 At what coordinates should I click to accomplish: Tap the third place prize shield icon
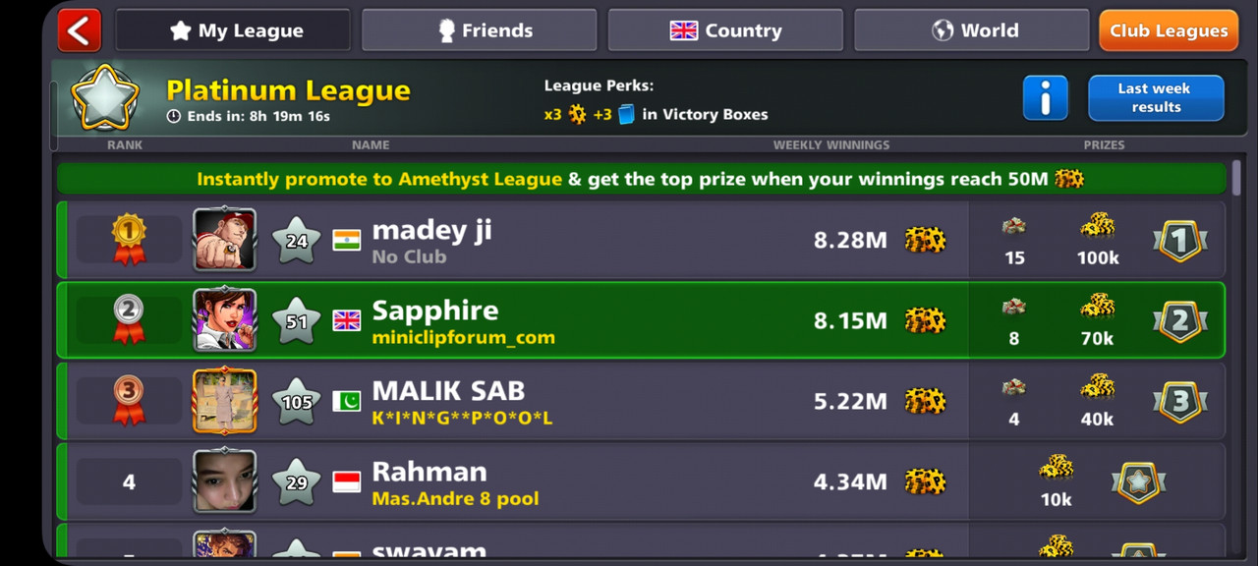1180,402
